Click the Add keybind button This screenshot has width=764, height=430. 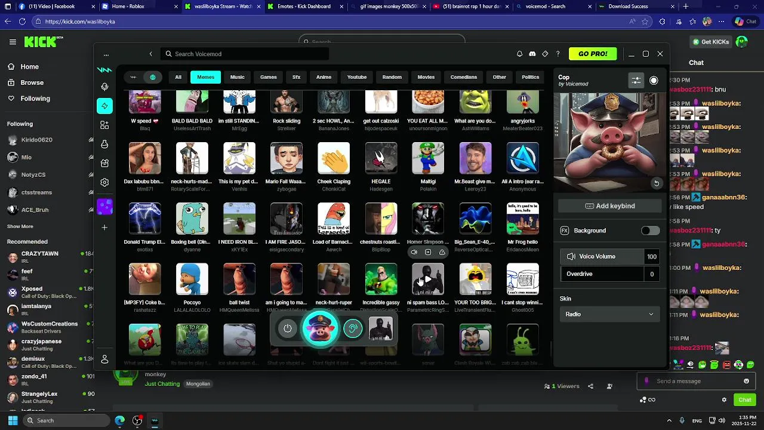coord(610,206)
